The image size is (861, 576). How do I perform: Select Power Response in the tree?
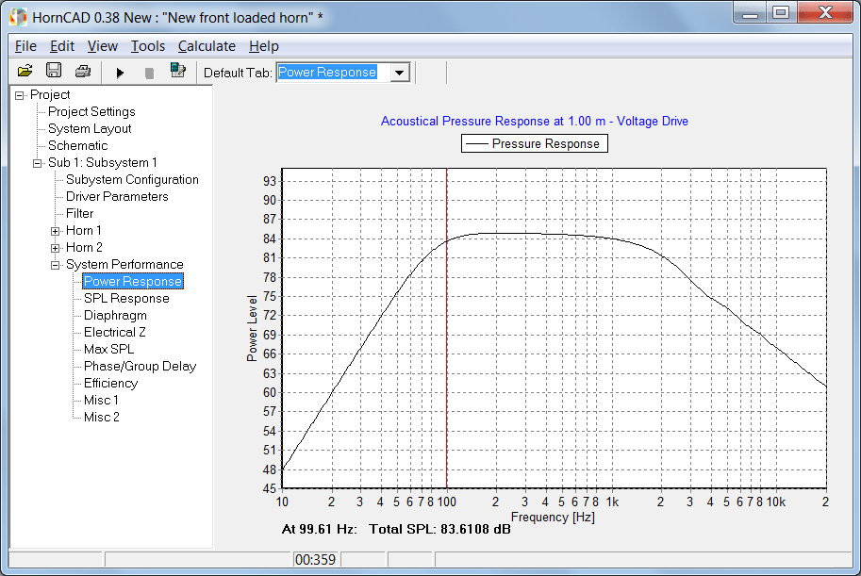click(133, 282)
